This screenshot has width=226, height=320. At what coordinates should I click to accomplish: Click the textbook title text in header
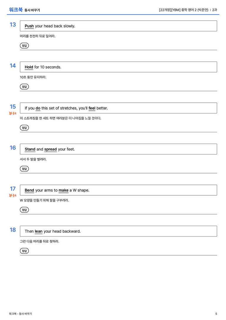click(184, 10)
